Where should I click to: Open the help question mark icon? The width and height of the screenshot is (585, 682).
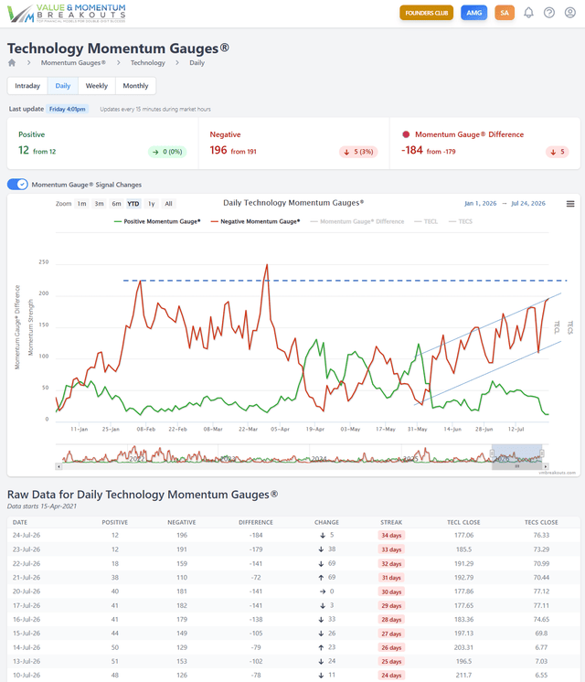pos(549,13)
